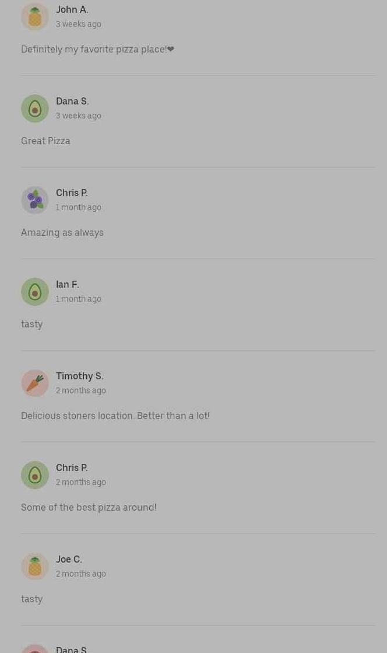The width and height of the screenshot is (387, 653).
Task: Click '2 months ago' under Joe C.
Action: click(x=80, y=574)
